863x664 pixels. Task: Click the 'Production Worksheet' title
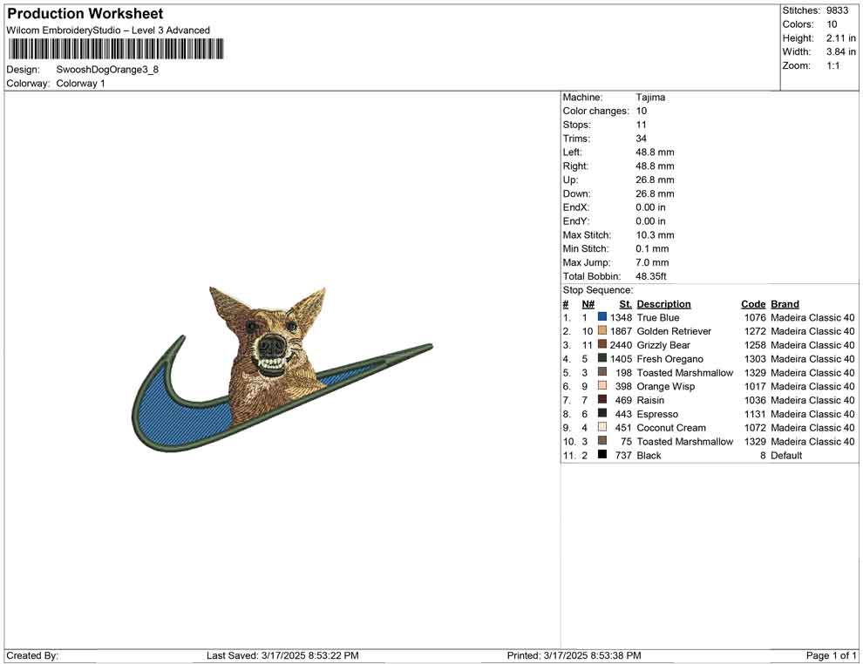coord(85,13)
